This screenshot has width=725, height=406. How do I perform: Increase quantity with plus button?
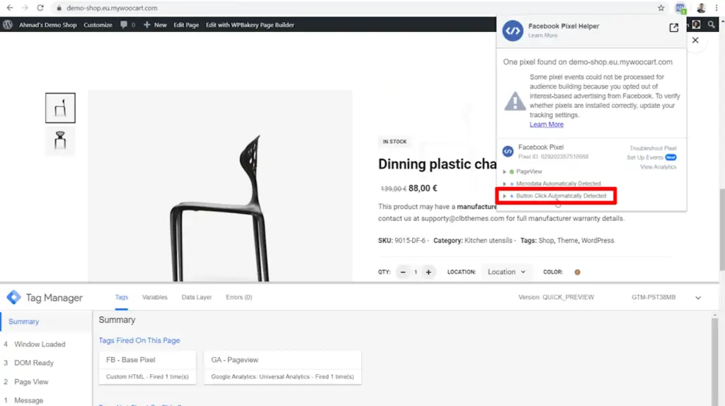click(x=428, y=272)
